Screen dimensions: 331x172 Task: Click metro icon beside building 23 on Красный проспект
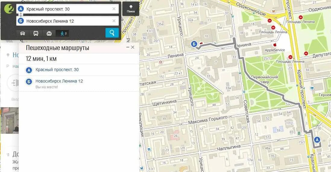[x=290, y=57]
